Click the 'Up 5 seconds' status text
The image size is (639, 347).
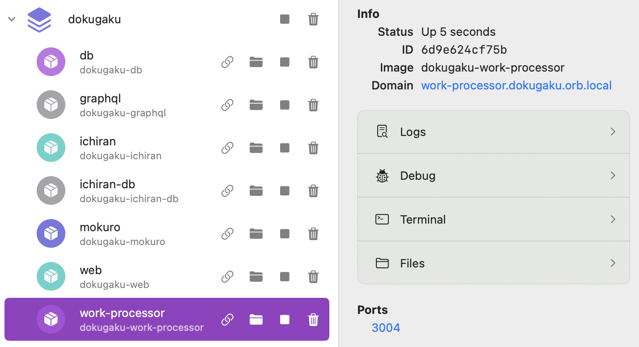tap(458, 32)
